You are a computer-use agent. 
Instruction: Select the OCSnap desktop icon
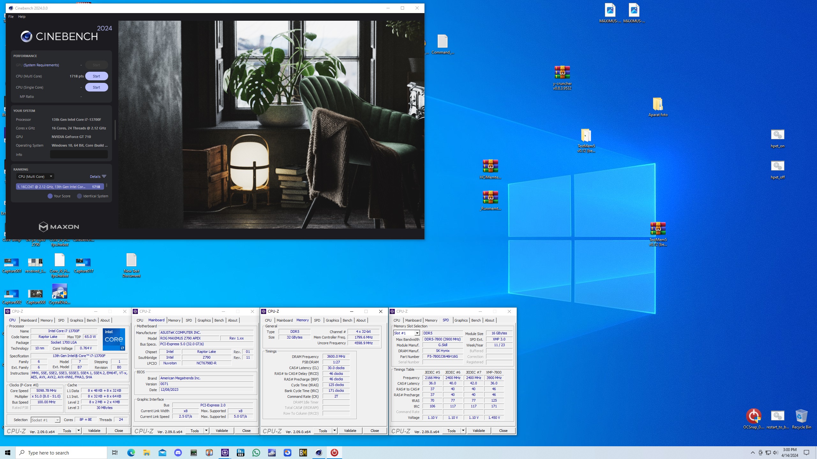[x=753, y=419]
